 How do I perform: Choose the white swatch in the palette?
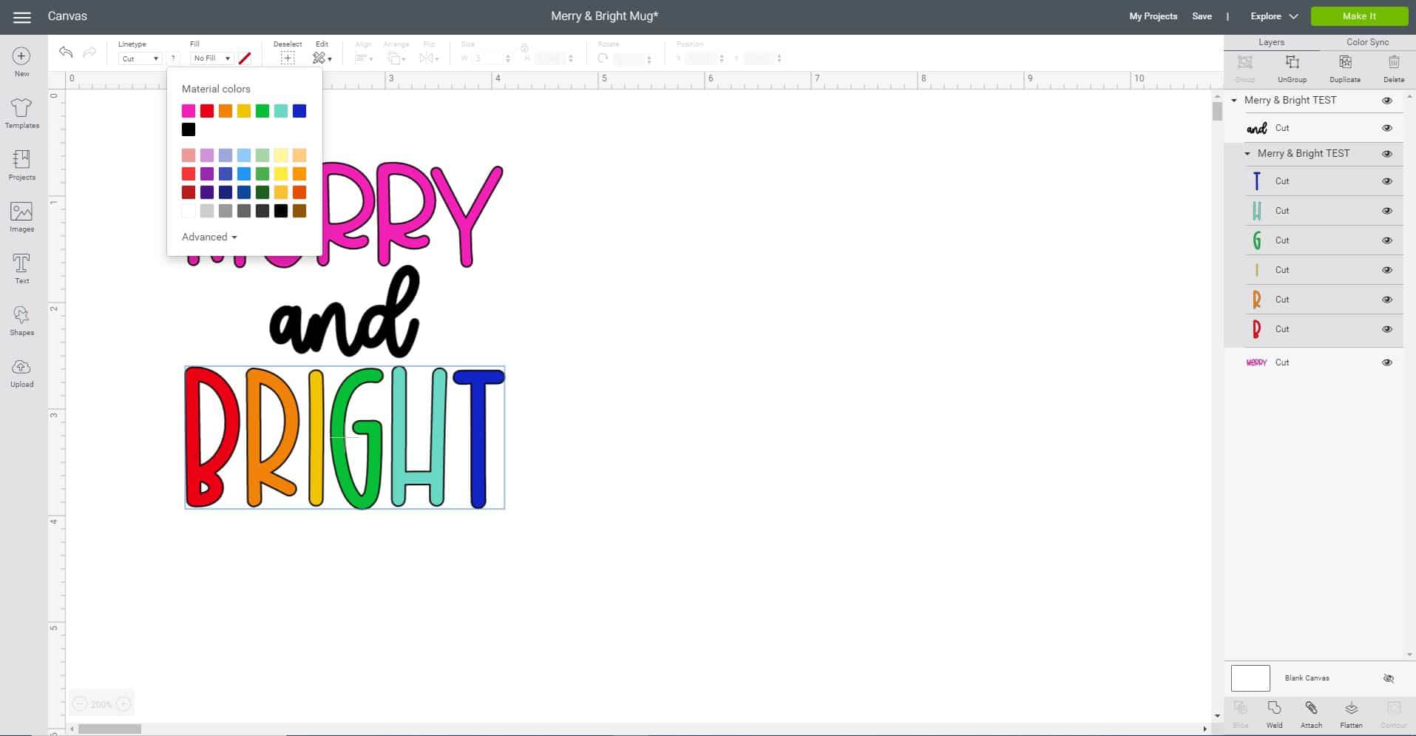click(189, 211)
